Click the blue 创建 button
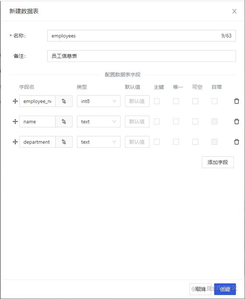This screenshot has width=245, height=299. click(x=225, y=289)
